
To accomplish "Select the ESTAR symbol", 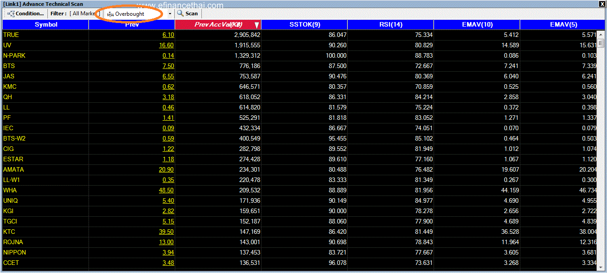I will tap(13, 159).
